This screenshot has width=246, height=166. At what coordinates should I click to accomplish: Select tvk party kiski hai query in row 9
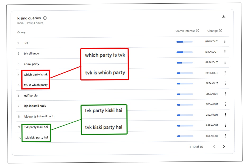[x=36, y=127]
